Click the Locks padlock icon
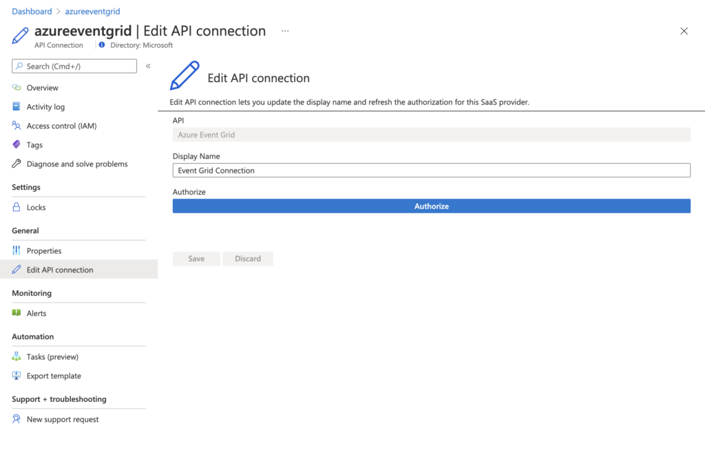The height and width of the screenshot is (450, 705). click(x=17, y=207)
